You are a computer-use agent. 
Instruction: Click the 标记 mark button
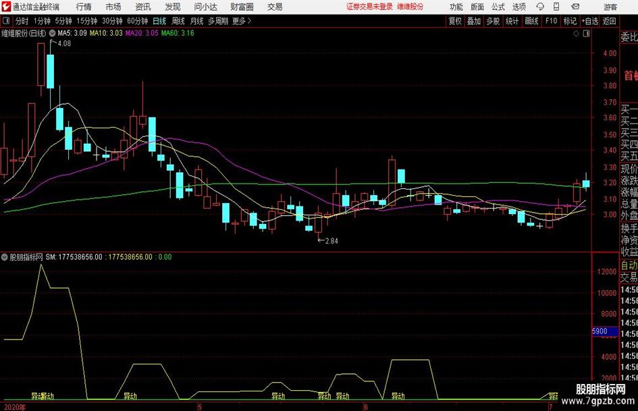[570, 21]
